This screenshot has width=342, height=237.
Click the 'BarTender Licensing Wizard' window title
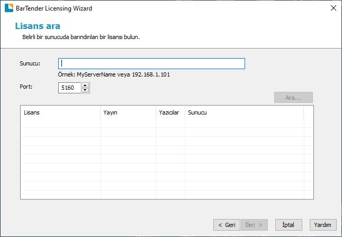pyautogui.click(x=54, y=8)
